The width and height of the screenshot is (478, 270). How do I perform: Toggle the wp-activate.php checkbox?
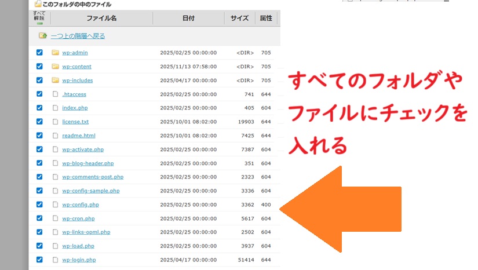click(39, 149)
